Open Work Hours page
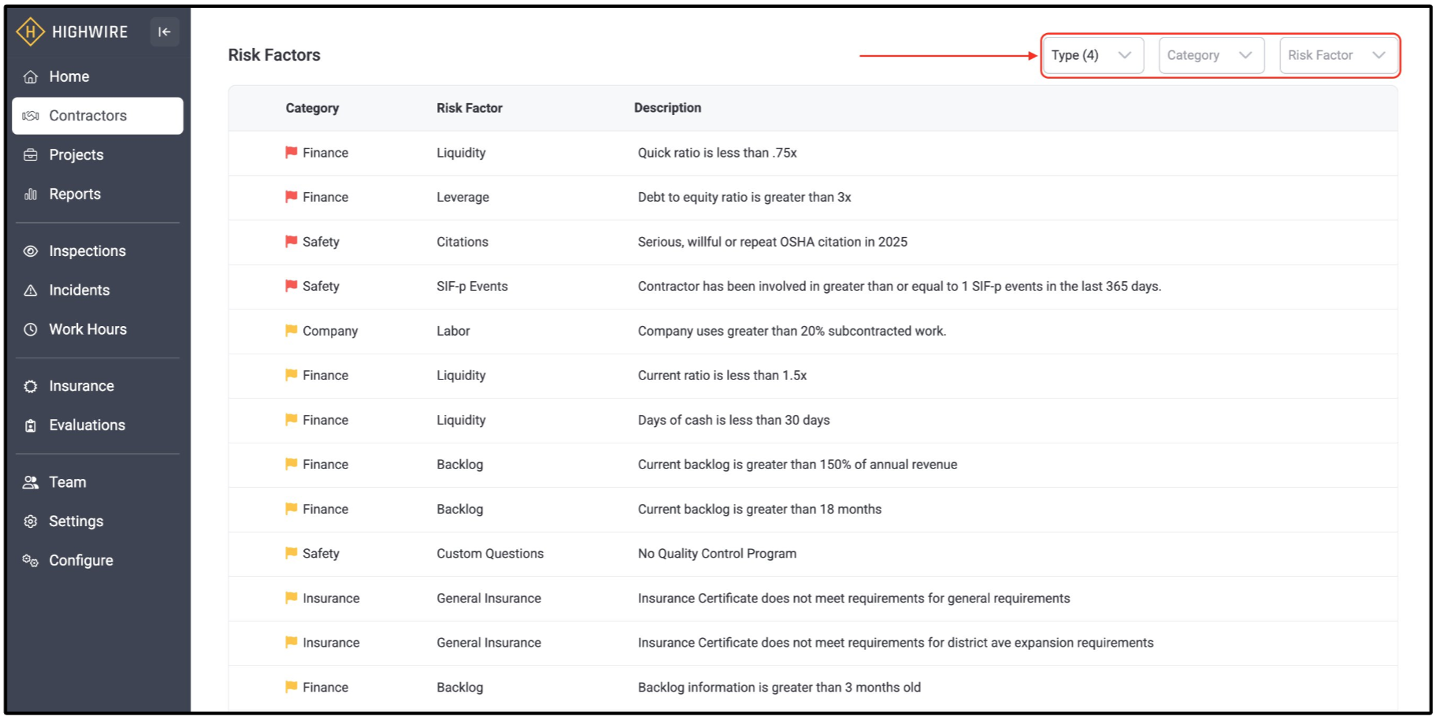The image size is (1440, 720). click(98, 330)
